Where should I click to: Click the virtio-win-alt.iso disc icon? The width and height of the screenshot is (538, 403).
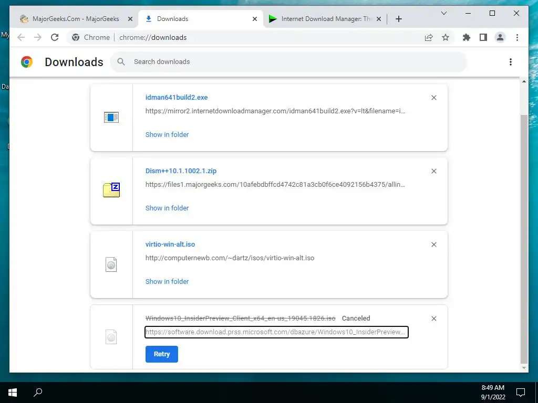(111, 264)
